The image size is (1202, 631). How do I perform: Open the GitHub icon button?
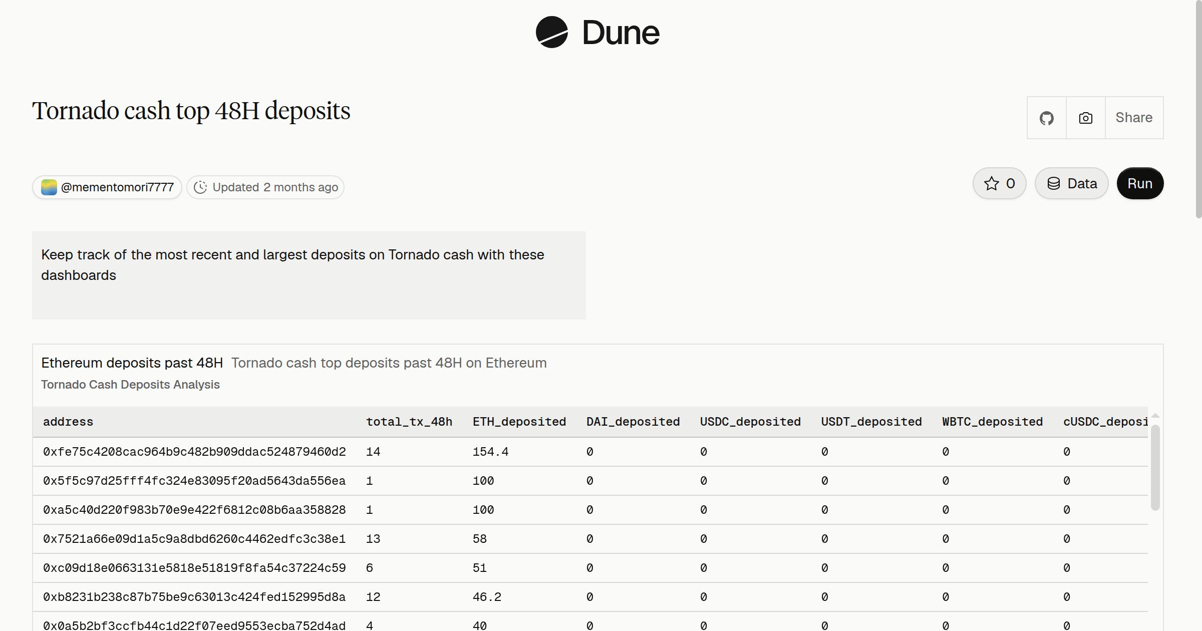pyautogui.click(x=1047, y=118)
